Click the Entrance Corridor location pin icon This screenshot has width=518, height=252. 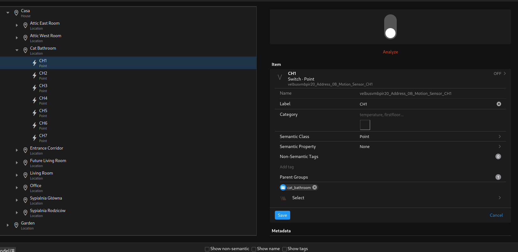point(25,150)
